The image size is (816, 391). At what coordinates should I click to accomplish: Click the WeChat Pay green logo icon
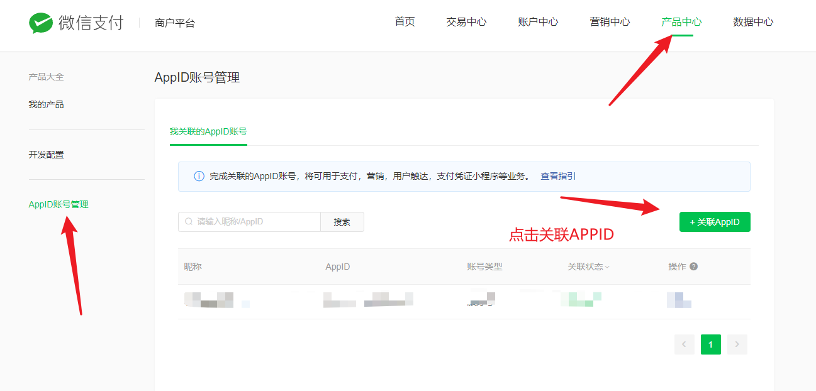pyautogui.click(x=41, y=23)
